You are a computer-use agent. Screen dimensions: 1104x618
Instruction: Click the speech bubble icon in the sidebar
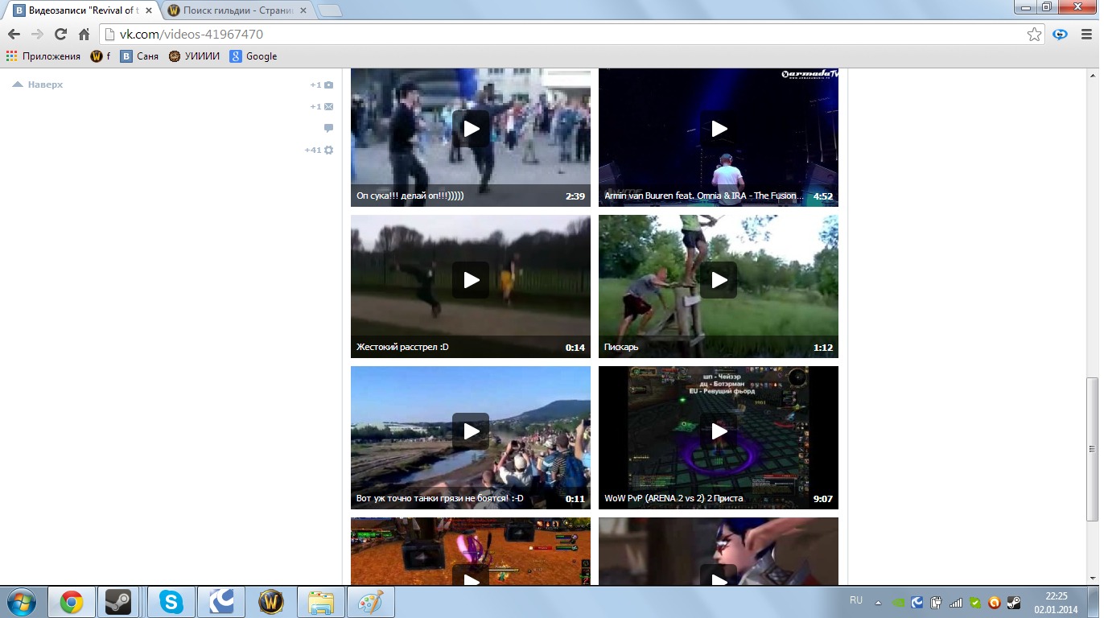pos(328,128)
